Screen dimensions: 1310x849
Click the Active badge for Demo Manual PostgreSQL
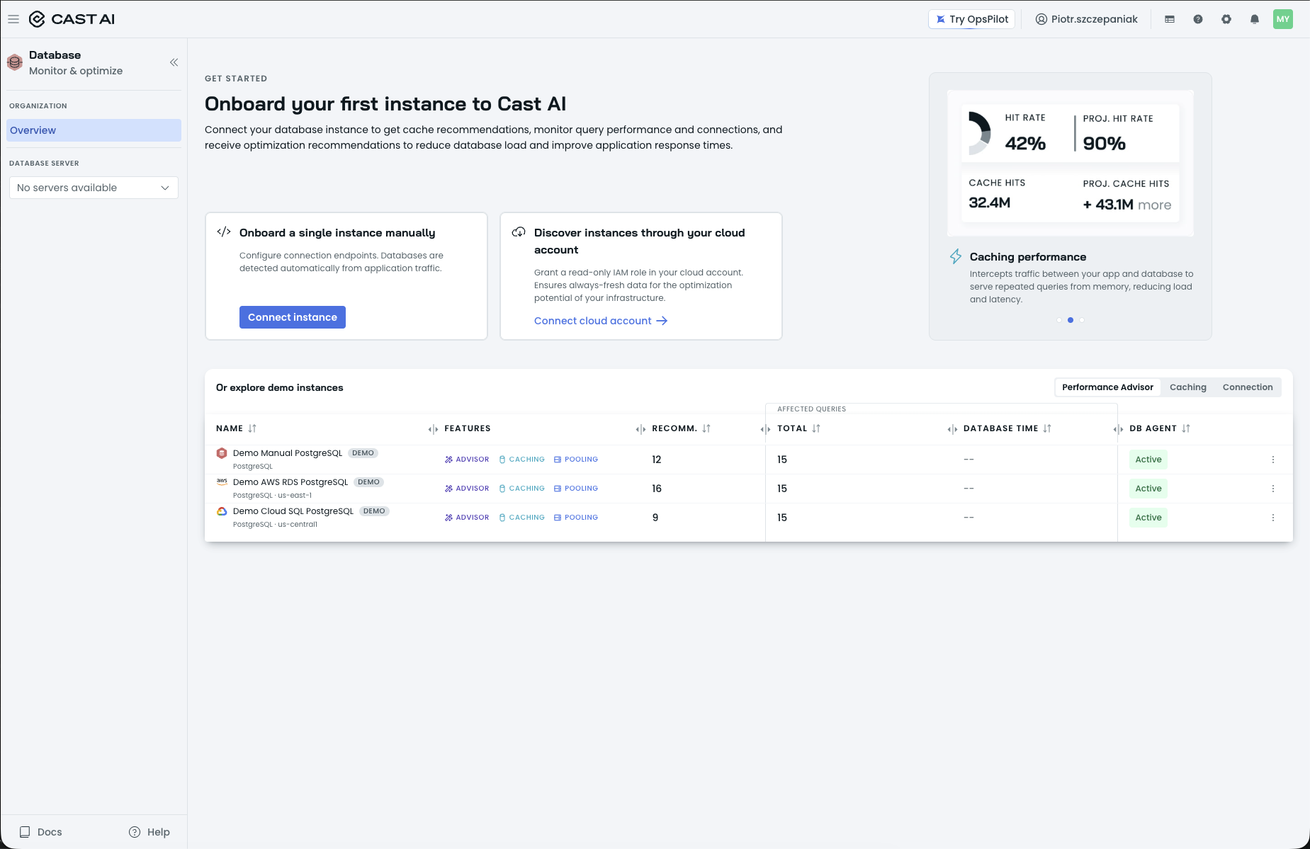coord(1148,460)
